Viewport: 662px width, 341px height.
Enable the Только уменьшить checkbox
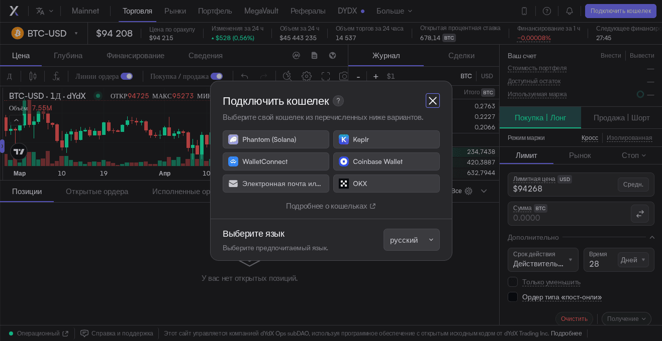[x=513, y=282]
